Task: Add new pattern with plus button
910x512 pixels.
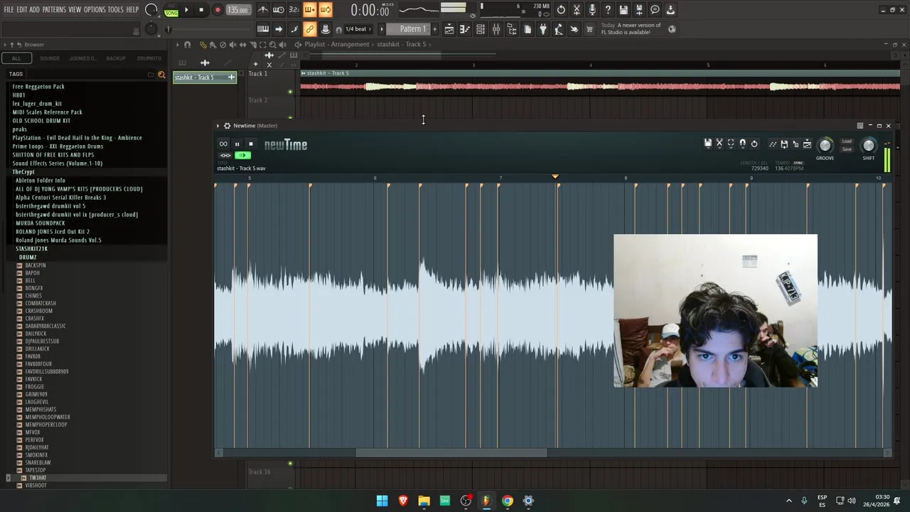Action: (435, 29)
